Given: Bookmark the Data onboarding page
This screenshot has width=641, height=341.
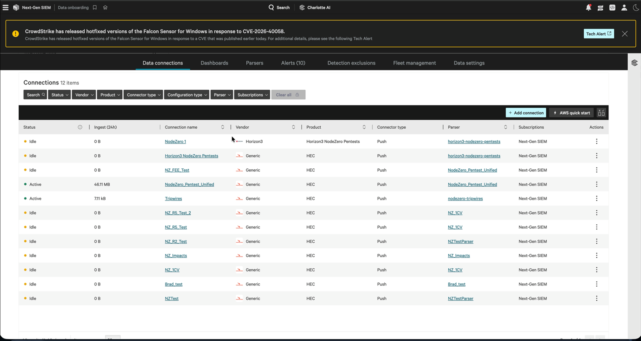Looking at the screenshot, I should [95, 7].
